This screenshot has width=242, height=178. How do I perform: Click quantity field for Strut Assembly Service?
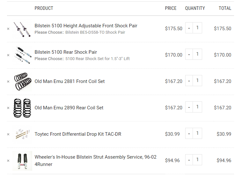point(197,160)
